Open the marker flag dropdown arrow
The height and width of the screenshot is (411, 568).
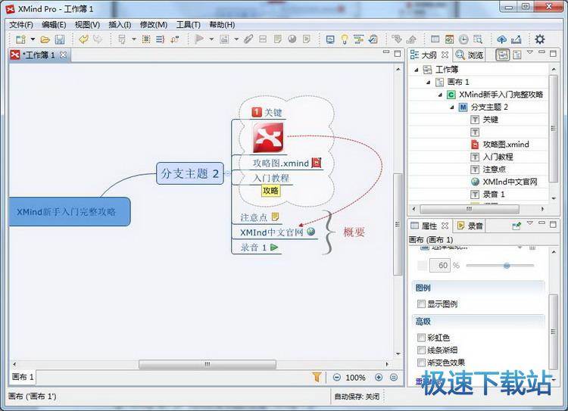pyautogui.click(x=211, y=39)
